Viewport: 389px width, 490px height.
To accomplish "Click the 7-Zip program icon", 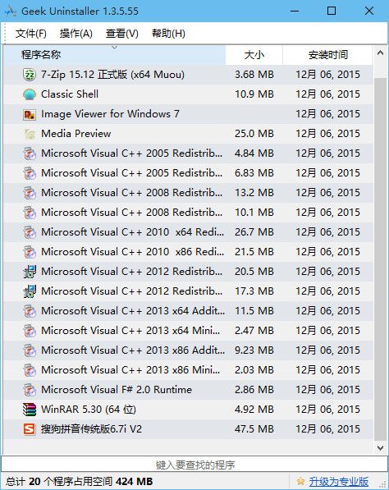I will 30,75.
